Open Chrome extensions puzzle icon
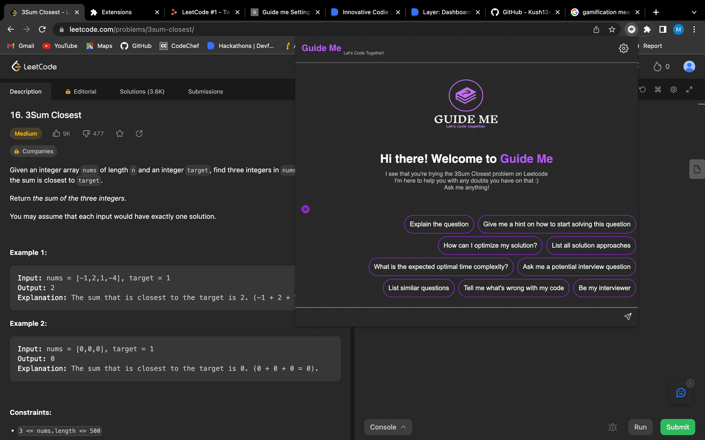The height and width of the screenshot is (440, 705). [x=647, y=29]
